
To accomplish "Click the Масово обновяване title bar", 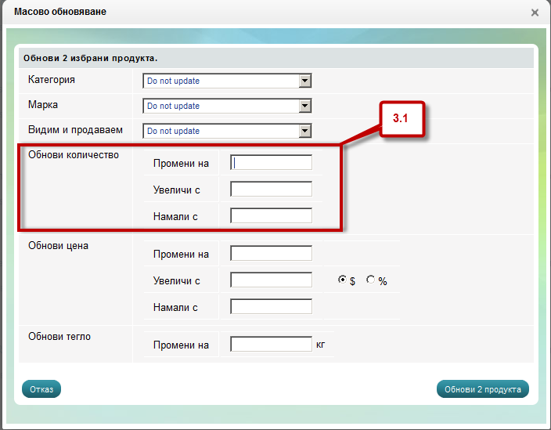I will (235, 13).
